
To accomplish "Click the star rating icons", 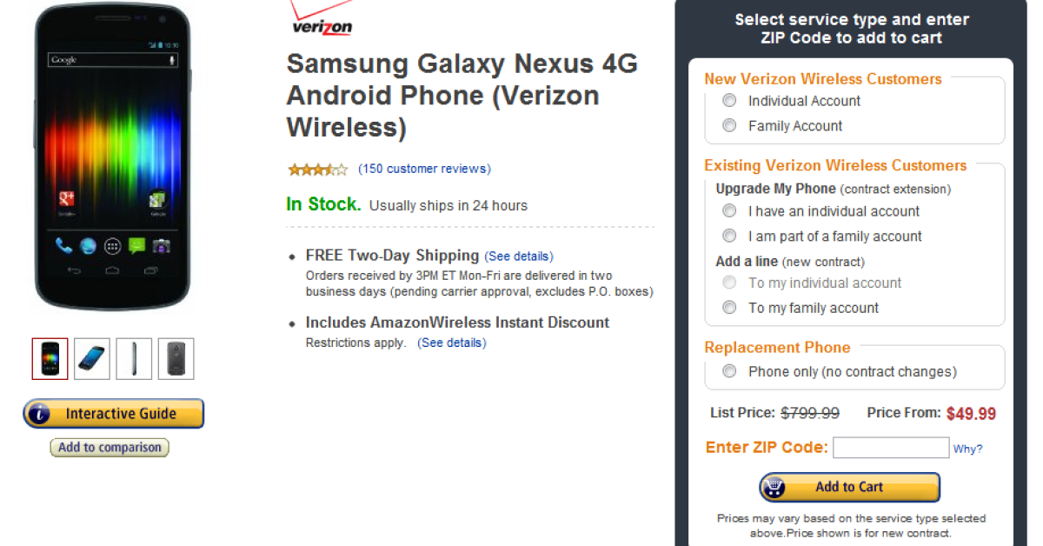I will point(317,170).
